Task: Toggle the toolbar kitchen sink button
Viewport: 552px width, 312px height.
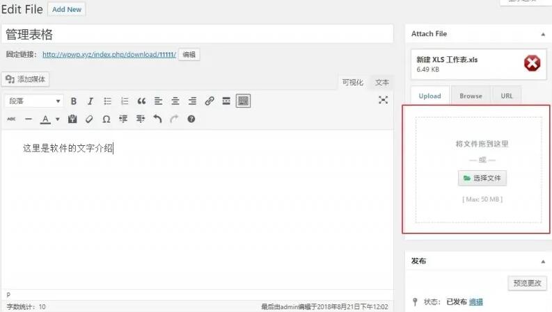Action: coord(243,101)
